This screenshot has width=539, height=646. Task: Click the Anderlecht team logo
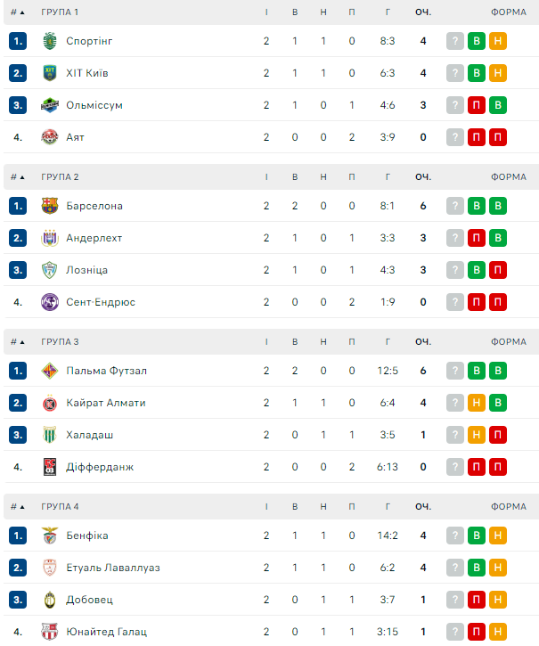point(50,238)
